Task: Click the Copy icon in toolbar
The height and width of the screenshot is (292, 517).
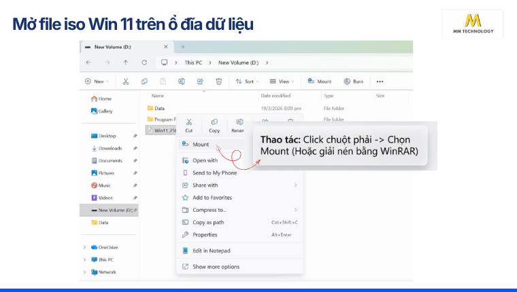Action: tap(144, 81)
